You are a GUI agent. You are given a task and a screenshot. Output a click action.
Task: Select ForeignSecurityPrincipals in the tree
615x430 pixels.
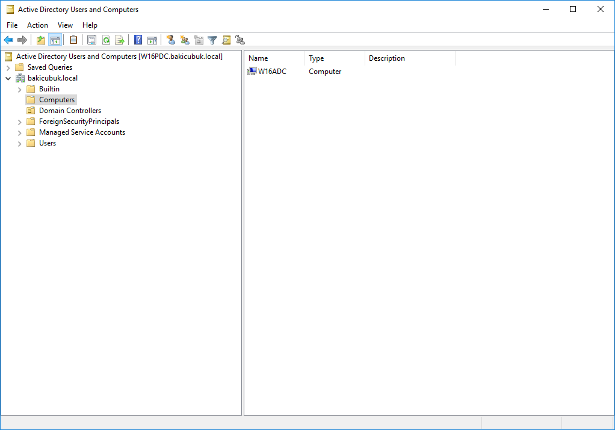click(79, 121)
